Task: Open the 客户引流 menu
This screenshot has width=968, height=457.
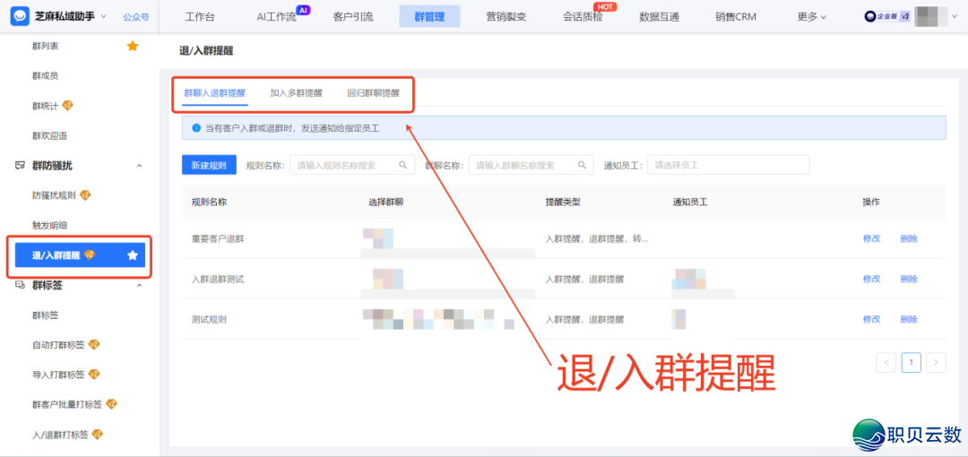Action: coord(352,17)
